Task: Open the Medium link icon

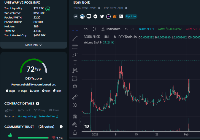Action: (x=121, y=16)
